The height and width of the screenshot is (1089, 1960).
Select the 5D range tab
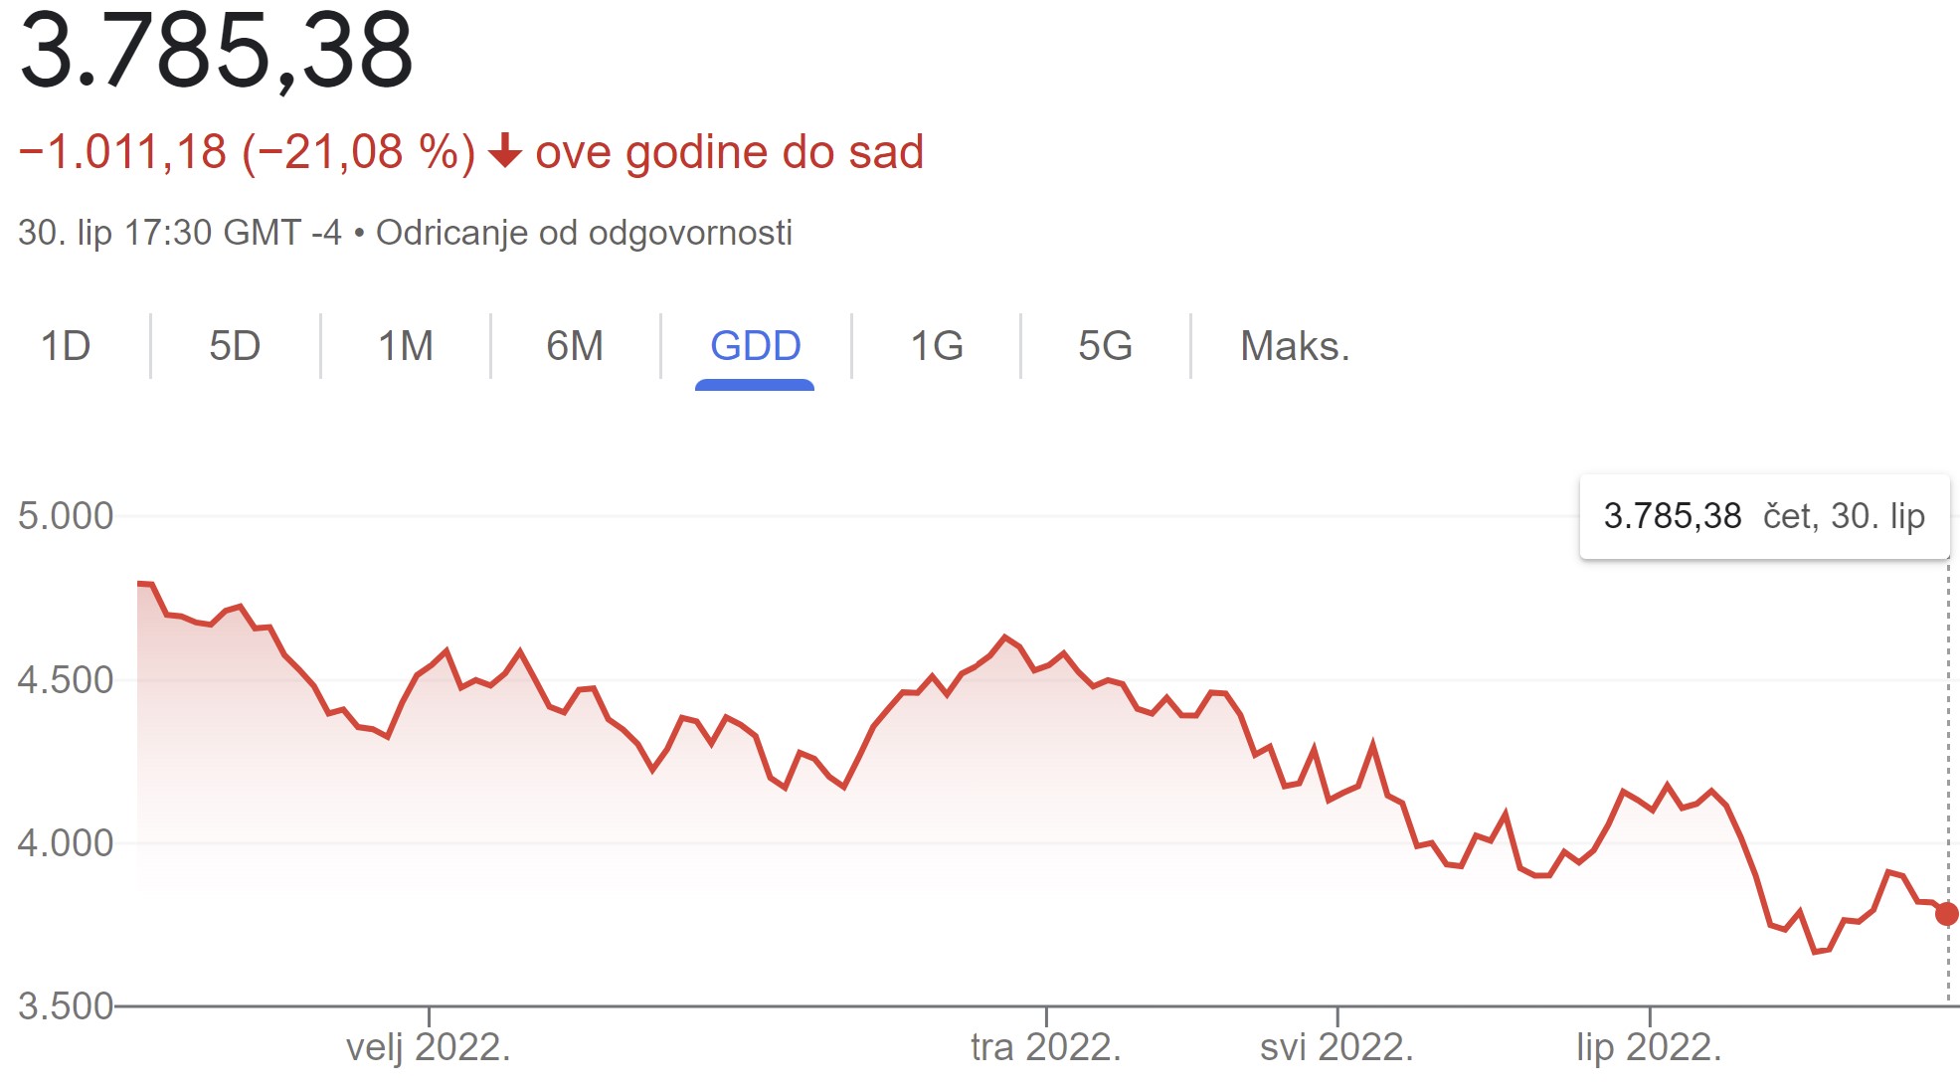pos(235,346)
